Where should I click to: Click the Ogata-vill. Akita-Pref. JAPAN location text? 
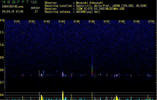click(x=111, y=6)
